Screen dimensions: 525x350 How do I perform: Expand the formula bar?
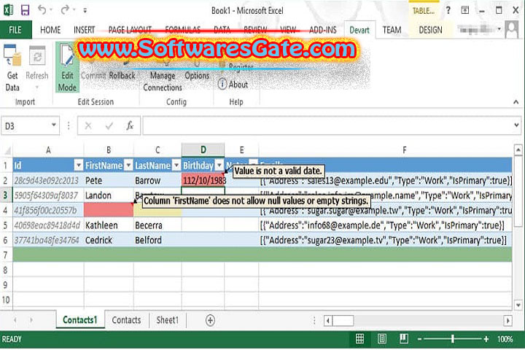(x=516, y=125)
